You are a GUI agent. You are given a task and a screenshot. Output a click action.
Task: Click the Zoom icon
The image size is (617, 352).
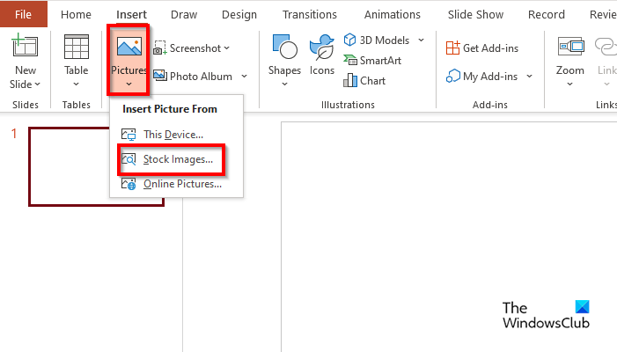click(x=570, y=49)
